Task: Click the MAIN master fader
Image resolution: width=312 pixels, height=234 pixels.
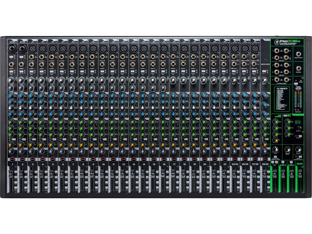Action: coord(300,173)
